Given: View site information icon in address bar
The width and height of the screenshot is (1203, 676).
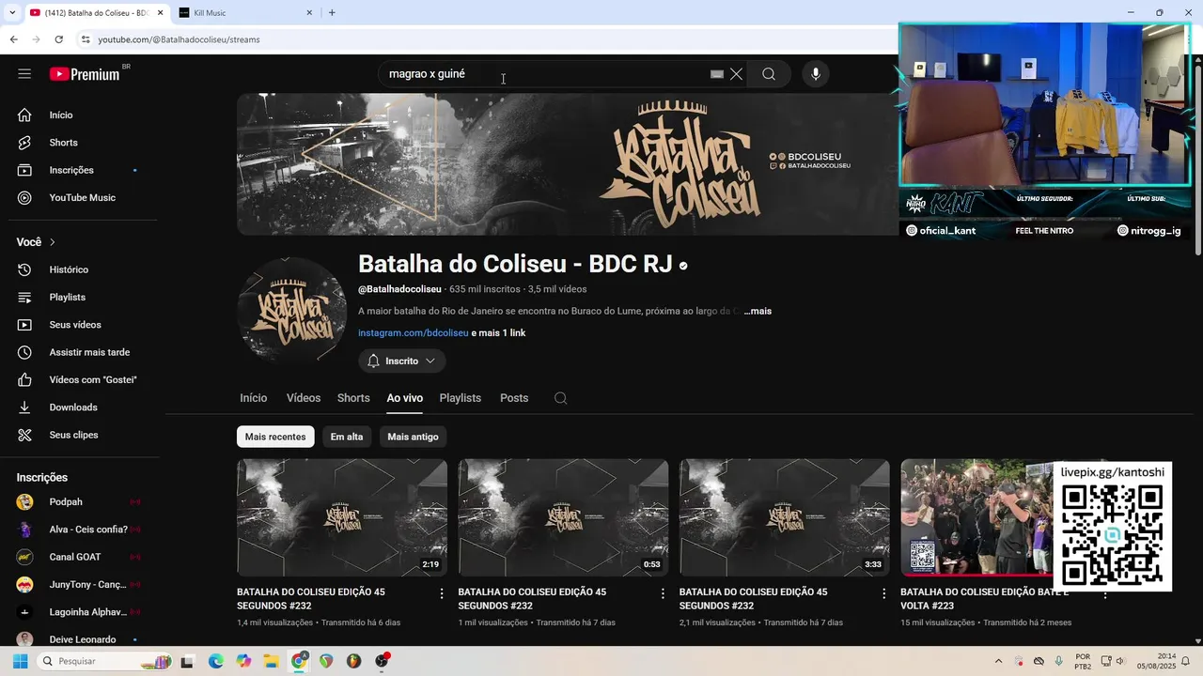Looking at the screenshot, I should click(x=86, y=39).
